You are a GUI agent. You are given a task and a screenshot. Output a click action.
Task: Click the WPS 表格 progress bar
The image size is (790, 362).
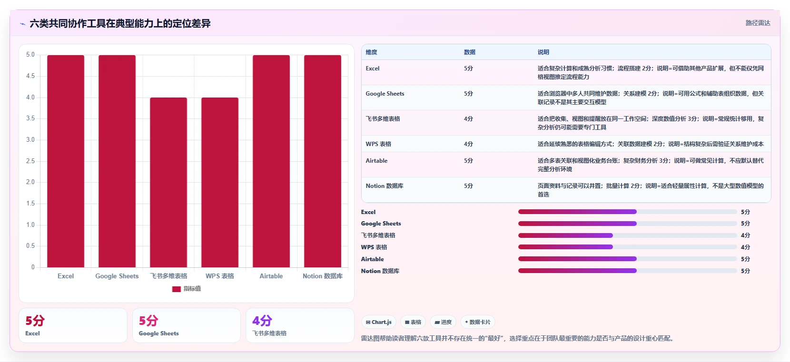[627, 247]
